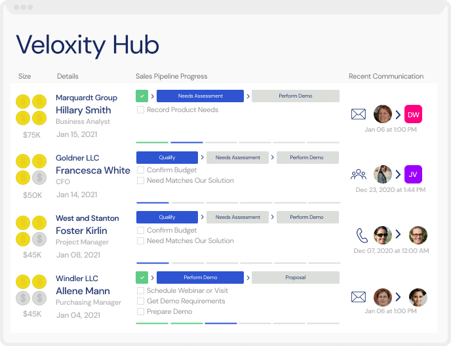Check Prepare Demo

140,311
